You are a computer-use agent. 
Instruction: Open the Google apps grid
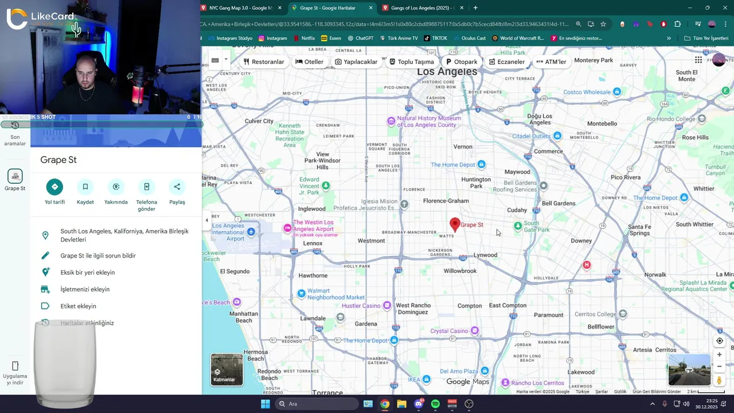[x=698, y=60]
